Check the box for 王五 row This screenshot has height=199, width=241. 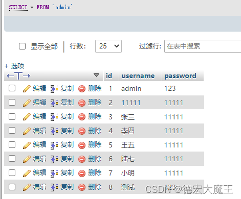(12, 144)
